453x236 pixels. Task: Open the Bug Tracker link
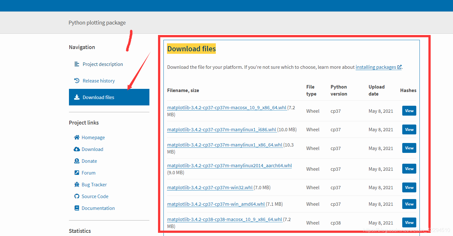click(x=94, y=184)
